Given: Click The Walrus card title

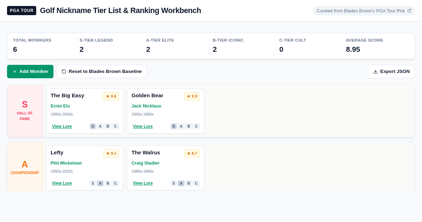Looking at the screenshot, I should (146, 153).
